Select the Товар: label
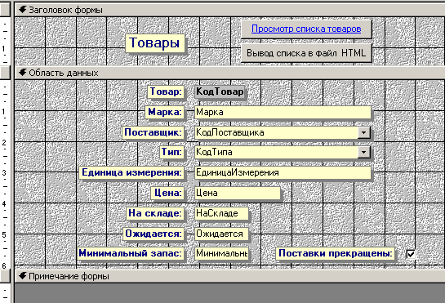 point(166,91)
